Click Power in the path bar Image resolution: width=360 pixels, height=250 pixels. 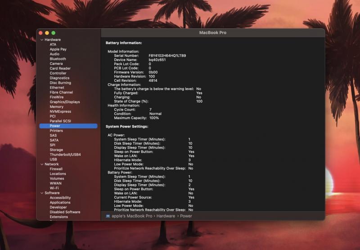[x=186, y=216]
